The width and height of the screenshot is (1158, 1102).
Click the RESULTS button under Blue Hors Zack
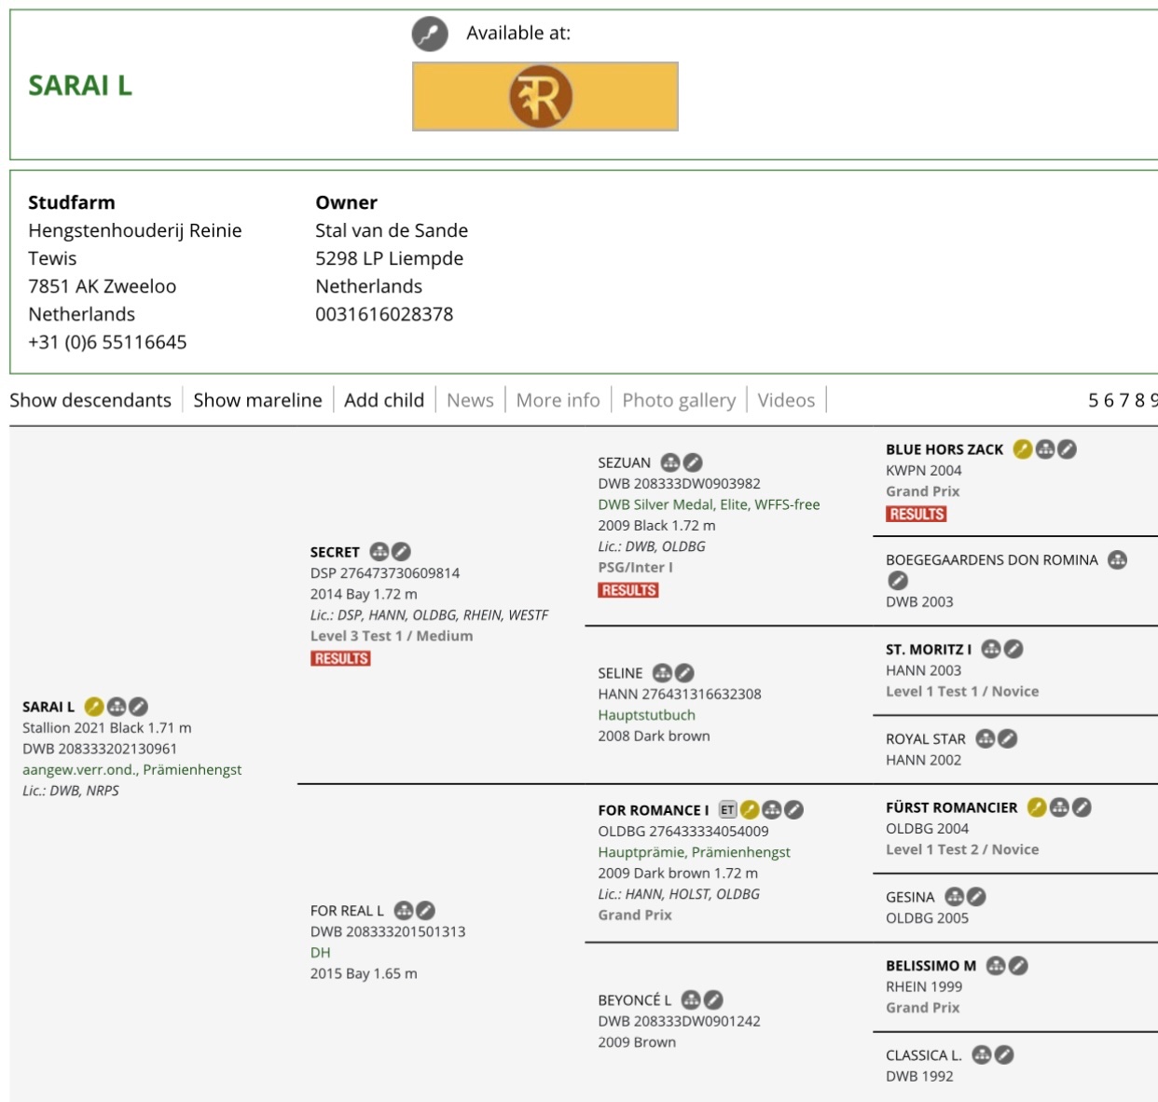pyautogui.click(x=916, y=514)
